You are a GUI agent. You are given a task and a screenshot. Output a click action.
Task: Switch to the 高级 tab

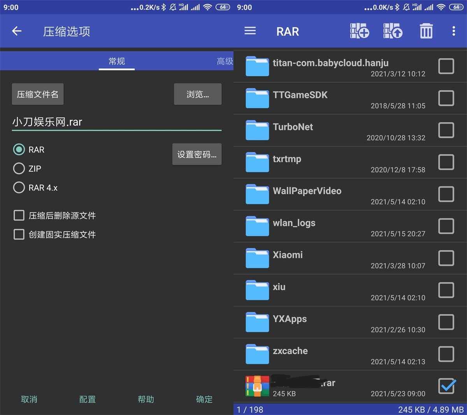click(225, 61)
